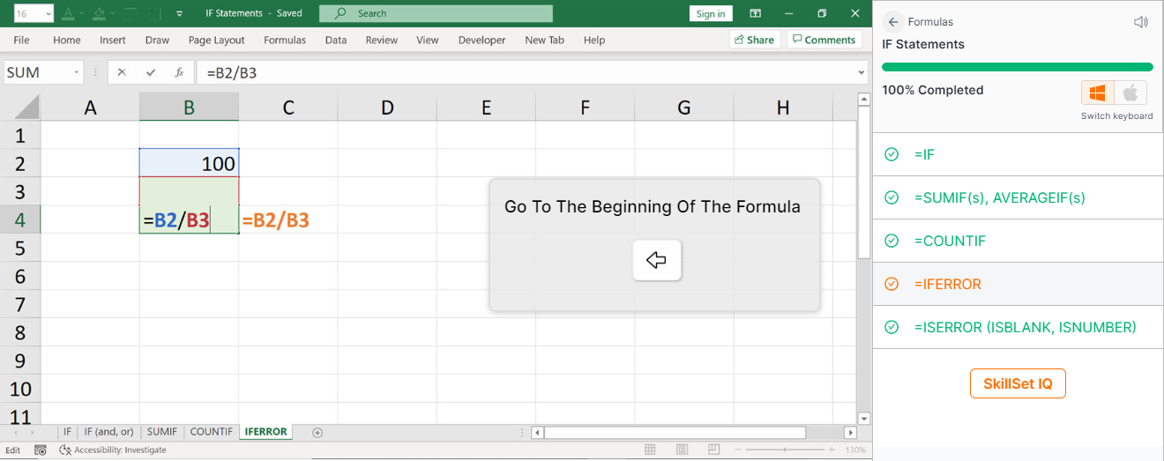Switch to the COUNTIF sheet tab
This screenshot has height=461, width=1164.
tap(211, 432)
